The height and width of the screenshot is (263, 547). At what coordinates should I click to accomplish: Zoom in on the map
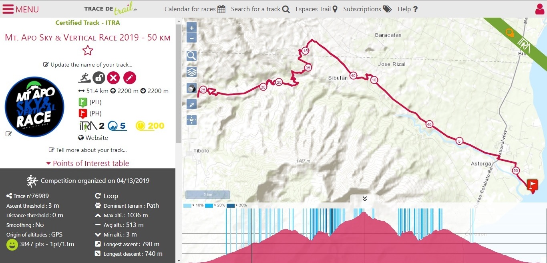pyautogui.click(x=192, y=28)
